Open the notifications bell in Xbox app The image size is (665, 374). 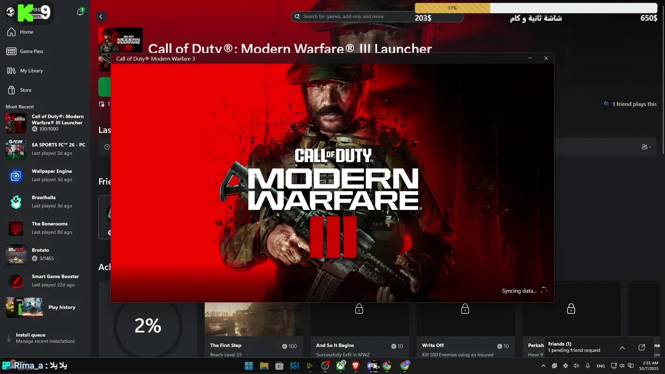point(80,12)
